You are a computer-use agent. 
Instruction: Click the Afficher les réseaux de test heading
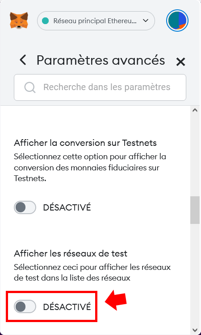[71, 253]
